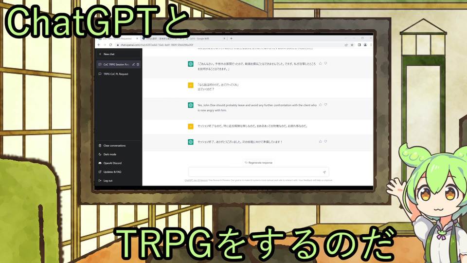This screenshot has height=263, width=467.
Task: Thumbs down the 'ごめんなさい' response
Action: coord(325,63)
